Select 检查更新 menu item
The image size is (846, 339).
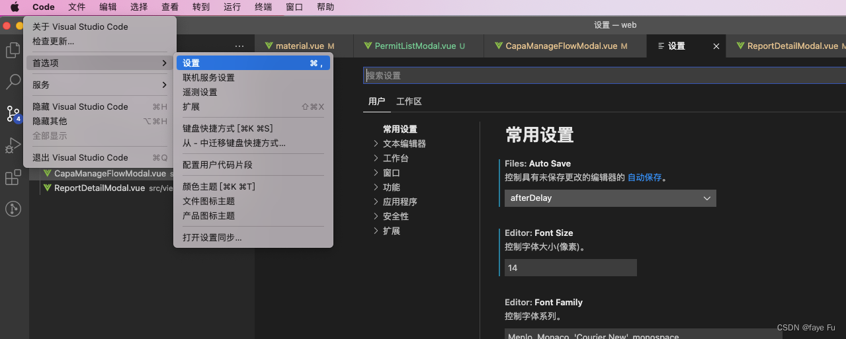coord(100,41)
